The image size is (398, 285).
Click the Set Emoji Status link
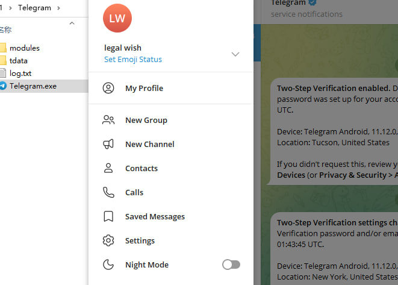pyautogui.click(x=132, y=60)
